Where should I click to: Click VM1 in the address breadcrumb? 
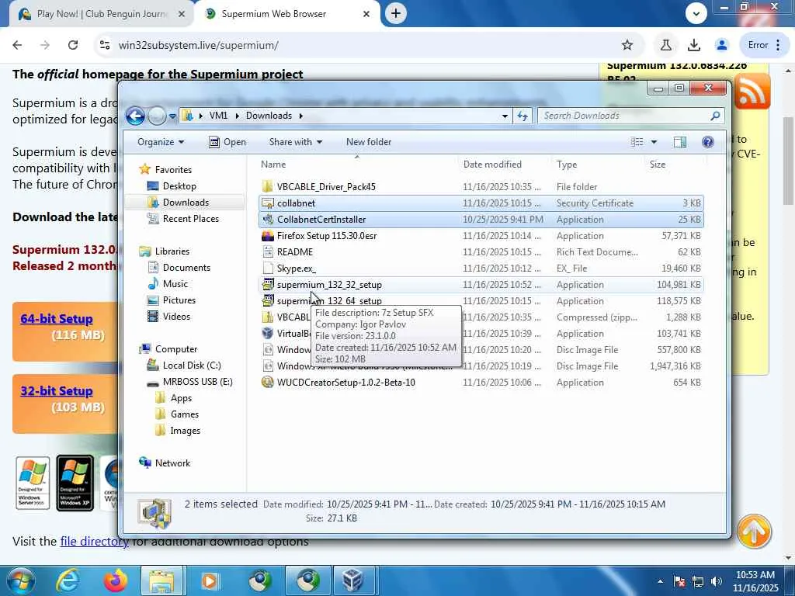coord(218,116)
